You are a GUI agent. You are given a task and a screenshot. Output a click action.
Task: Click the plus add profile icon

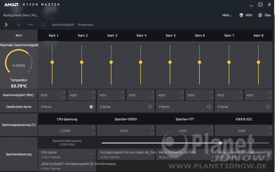[19, 25]
